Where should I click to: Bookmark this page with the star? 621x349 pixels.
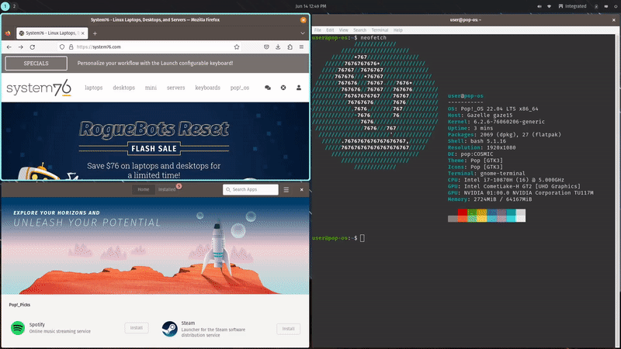pos(237,47)
